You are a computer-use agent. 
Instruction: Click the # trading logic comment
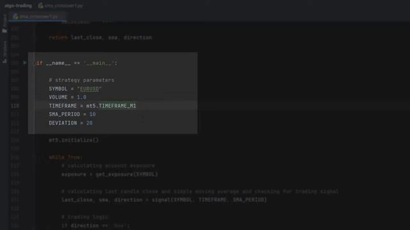pyautogui.click(x=85, y=217)
